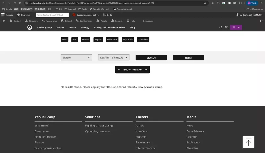Screen dimensions: 265x153
Task: Open the Water nav item
Action: tap(60, 28)
